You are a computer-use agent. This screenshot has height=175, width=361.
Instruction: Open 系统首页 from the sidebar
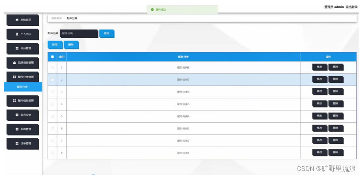23,20
